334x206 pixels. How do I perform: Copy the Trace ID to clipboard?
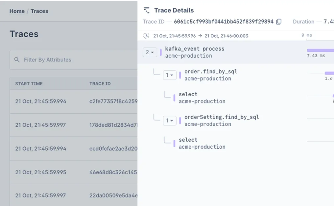279,22
